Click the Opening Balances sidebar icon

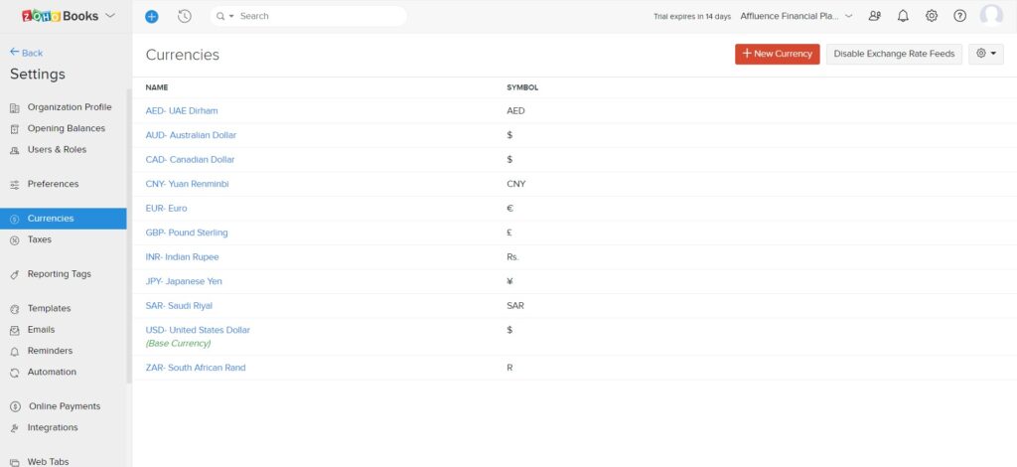[15, 129]
